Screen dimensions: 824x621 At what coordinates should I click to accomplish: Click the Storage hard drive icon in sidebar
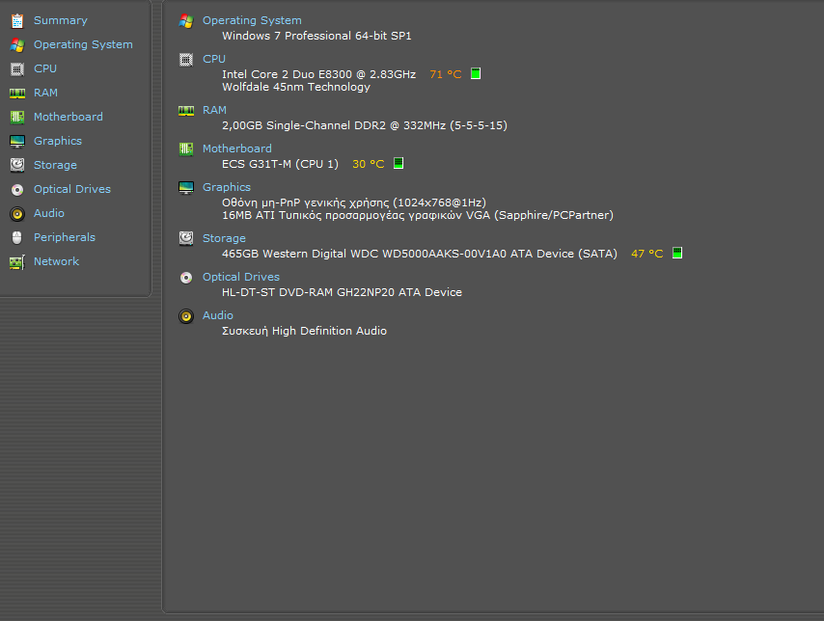point(17,166)
